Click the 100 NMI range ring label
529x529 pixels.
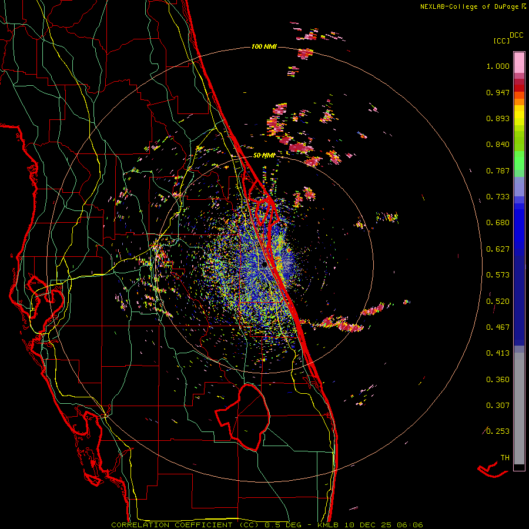click(264, 46)
